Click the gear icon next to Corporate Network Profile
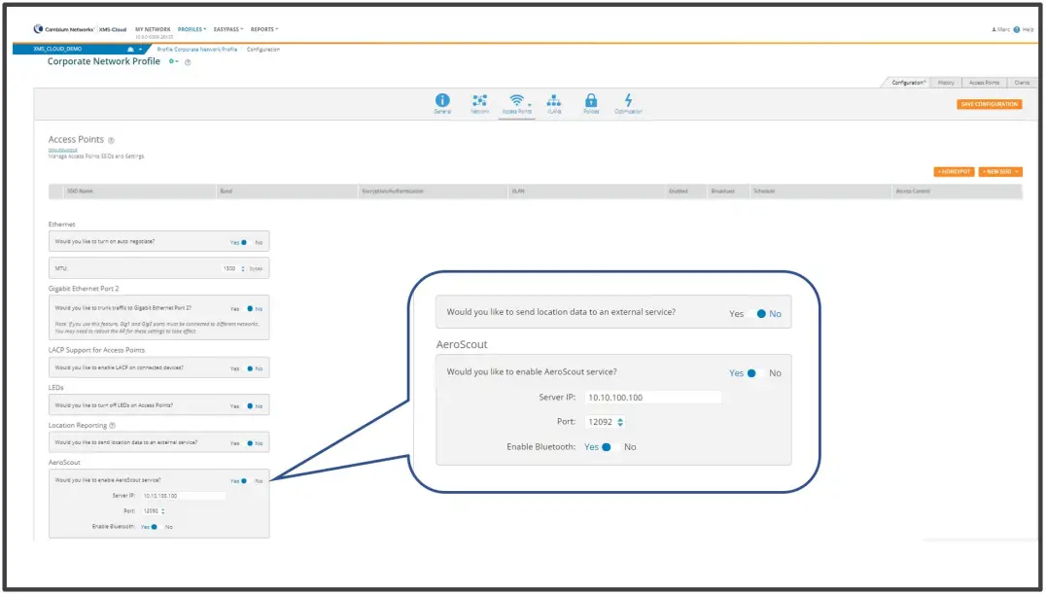The image size is (1046, 594). tap(170, 61)
